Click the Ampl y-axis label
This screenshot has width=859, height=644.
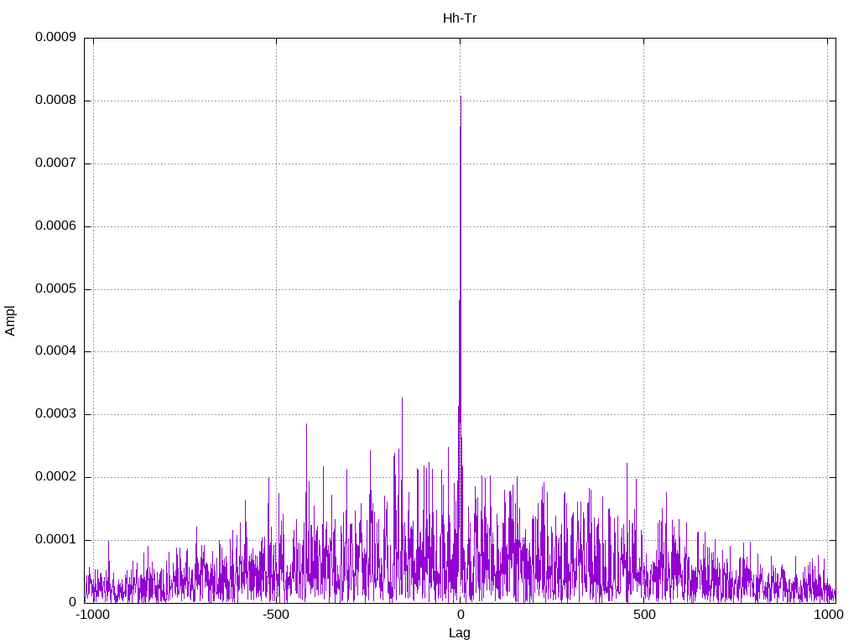[x=10, y=321]
